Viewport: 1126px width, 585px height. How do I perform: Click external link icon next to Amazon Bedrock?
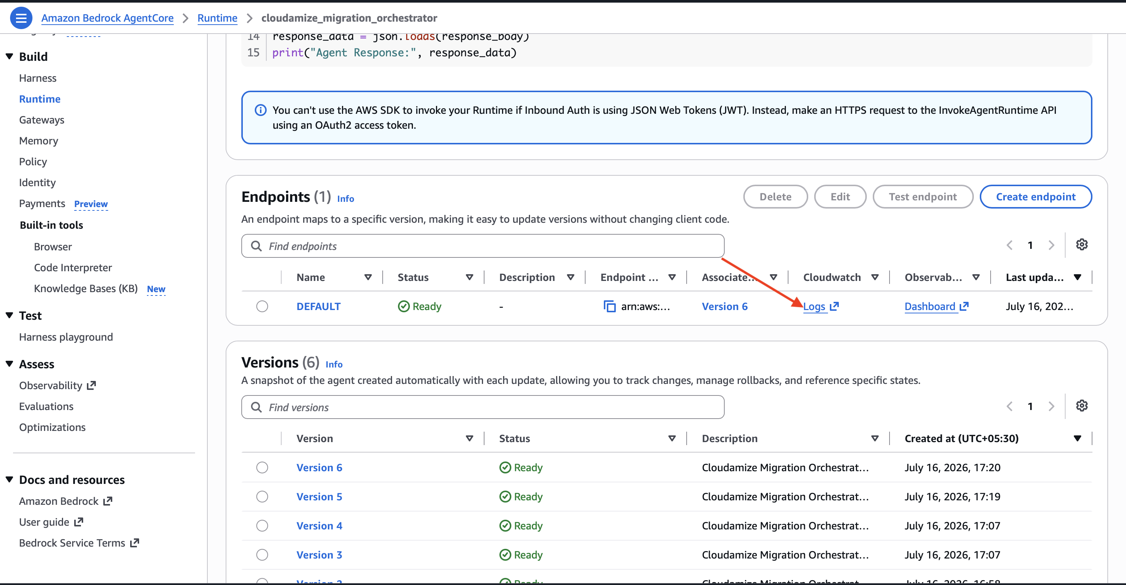point(108,501)
